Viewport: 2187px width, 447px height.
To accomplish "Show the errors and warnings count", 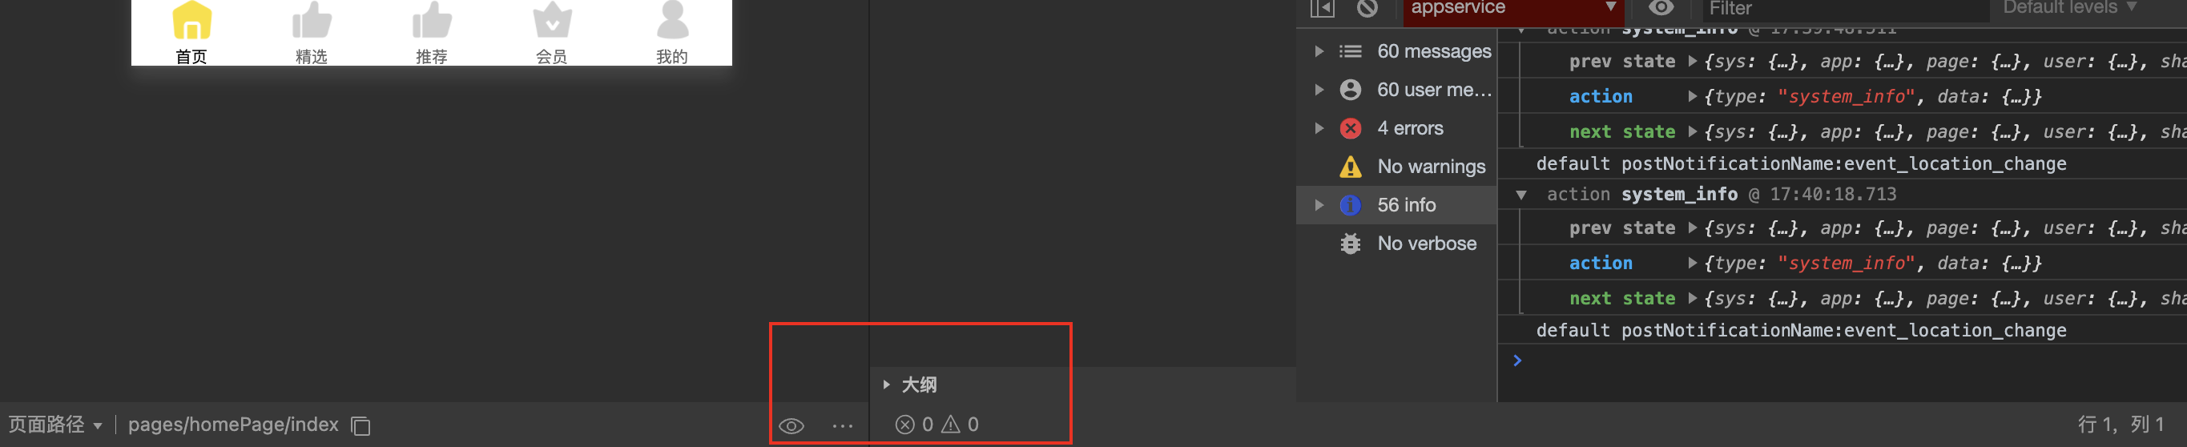I will pyautogui.click(x=936, y=424).
